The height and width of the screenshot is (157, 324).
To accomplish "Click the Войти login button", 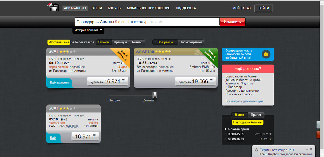I will click(264, 8).
